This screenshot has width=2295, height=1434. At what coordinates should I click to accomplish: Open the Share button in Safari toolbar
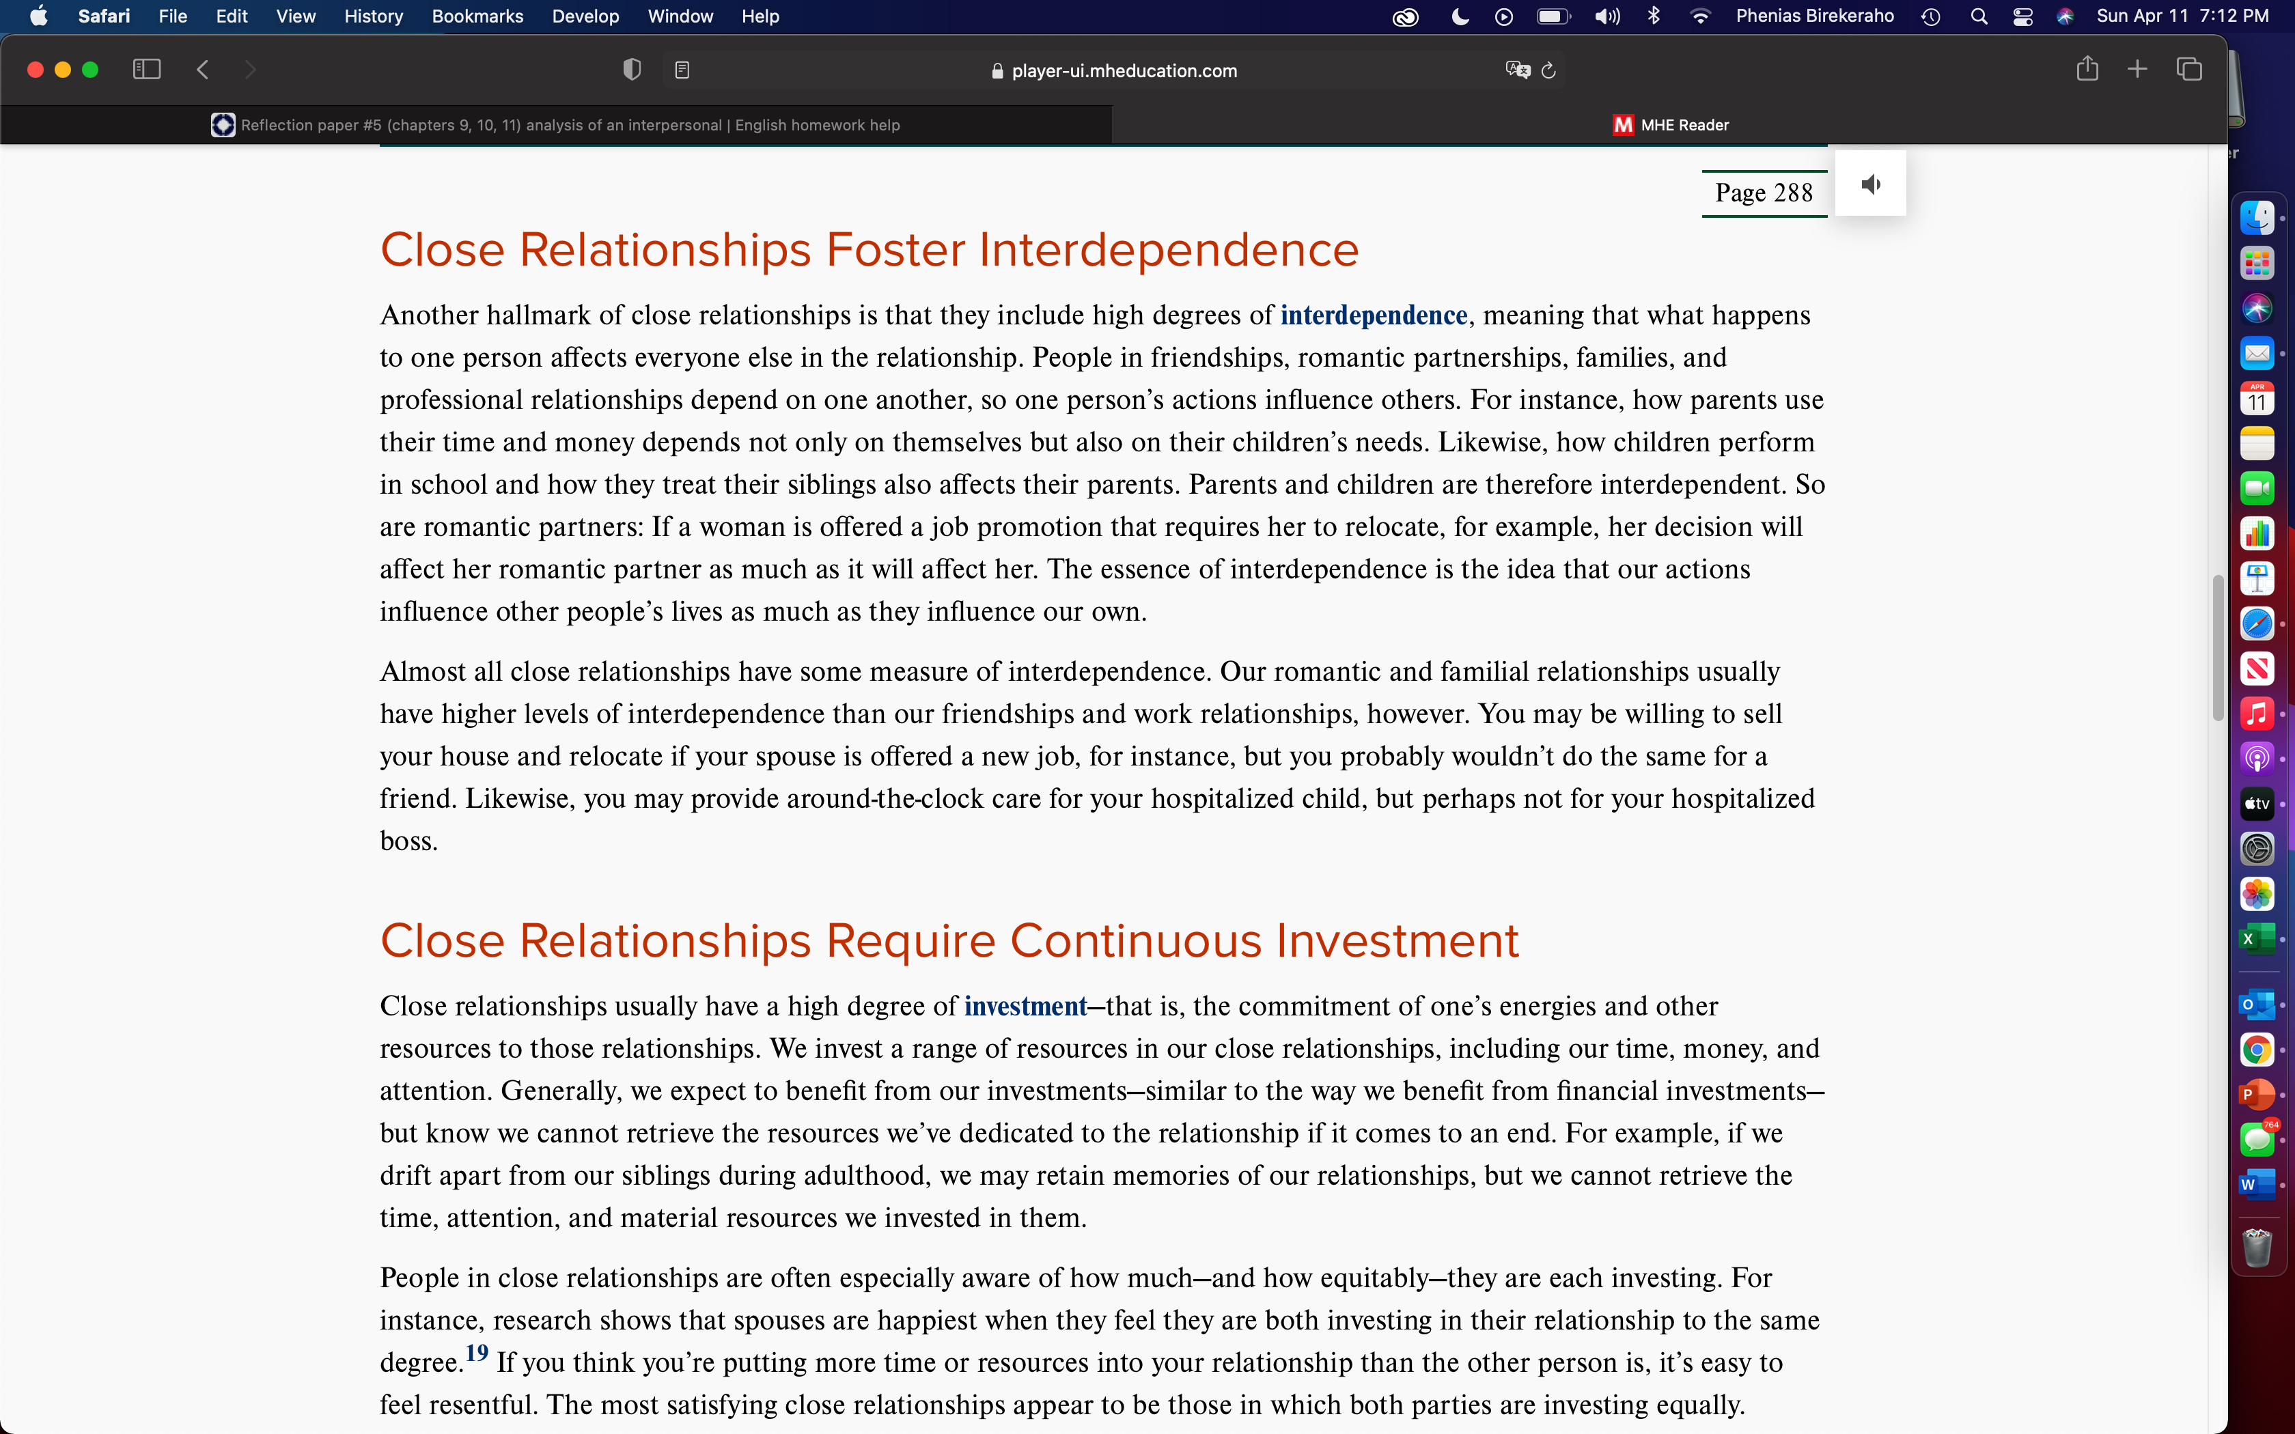click(2087, 68)
